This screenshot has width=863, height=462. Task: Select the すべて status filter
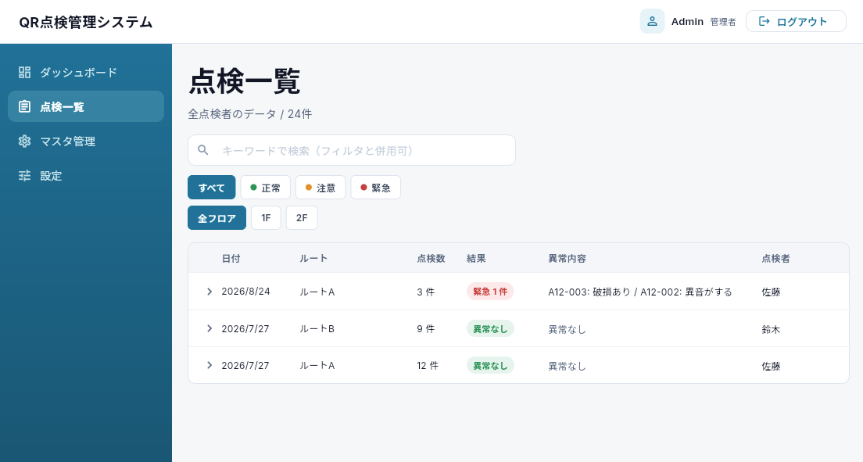pos(211,187)
